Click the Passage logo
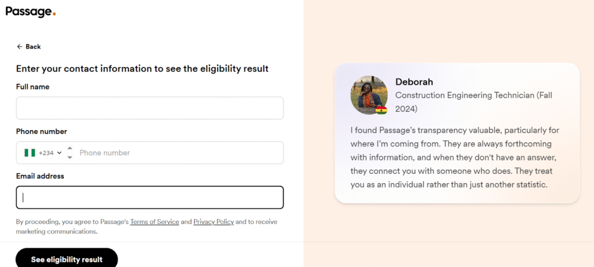The image size is (594, 267). tap(31, 12)
